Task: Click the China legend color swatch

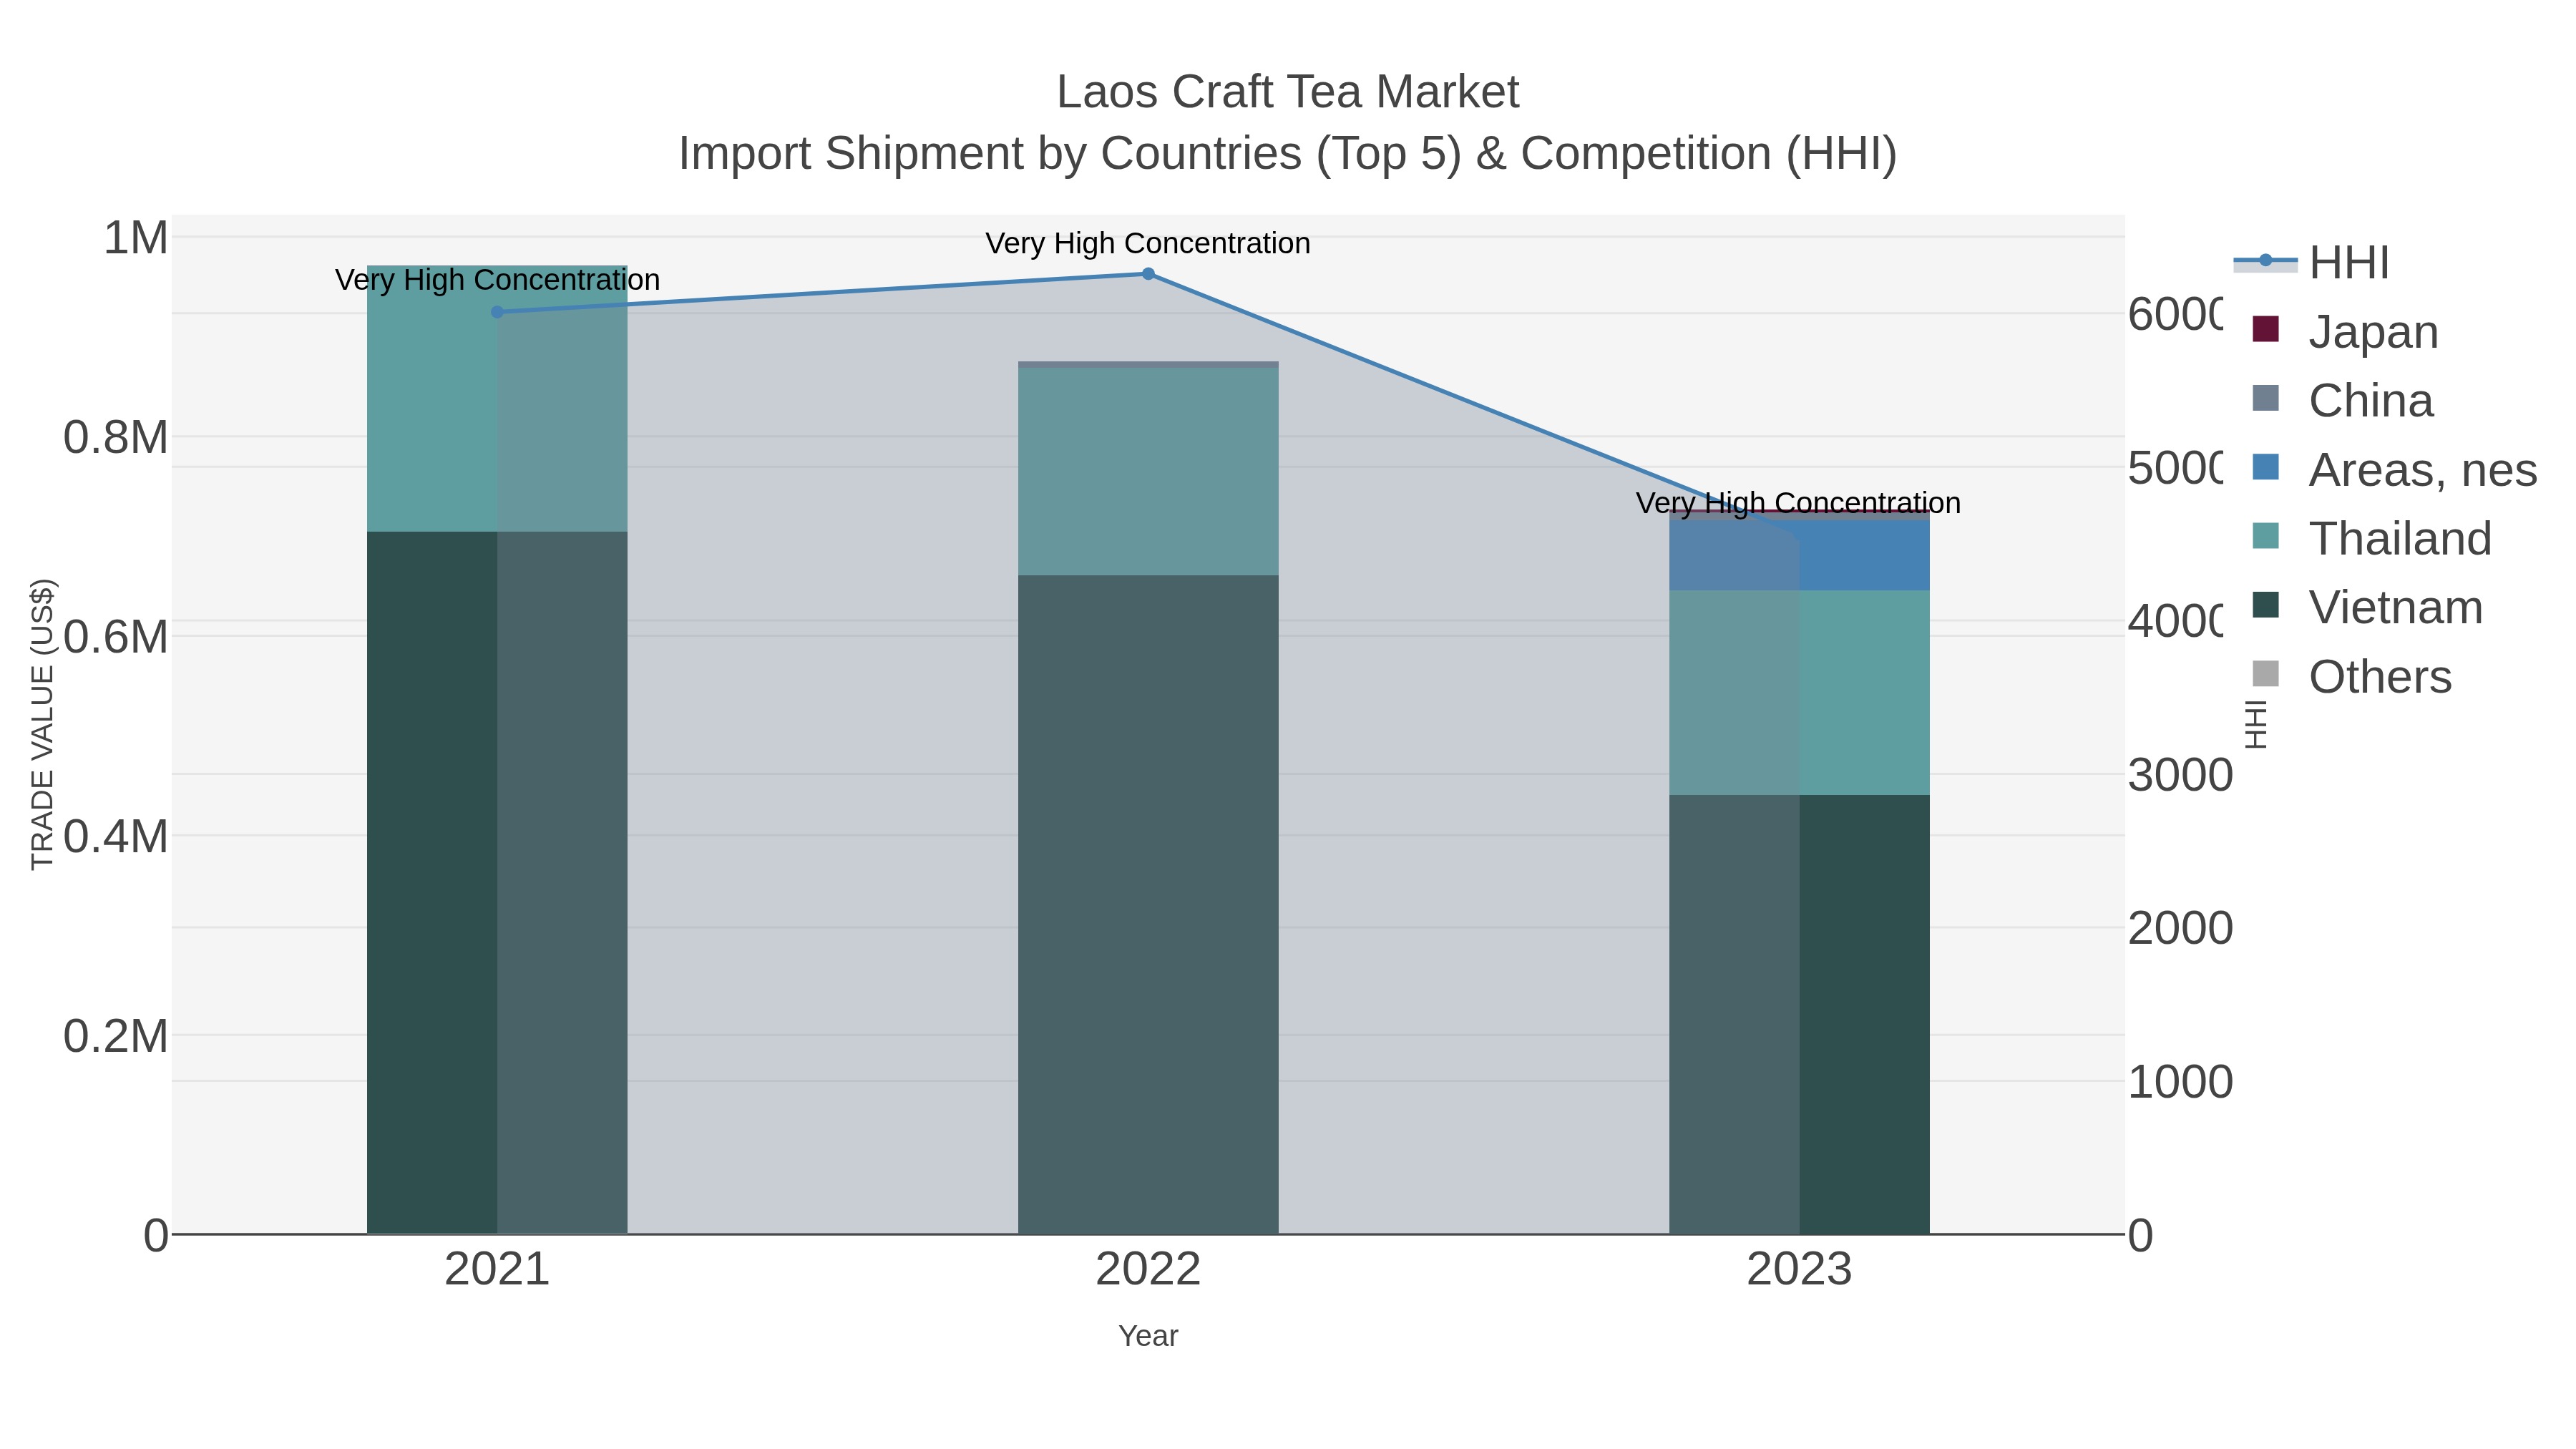Action: [x=2265, y=398]
